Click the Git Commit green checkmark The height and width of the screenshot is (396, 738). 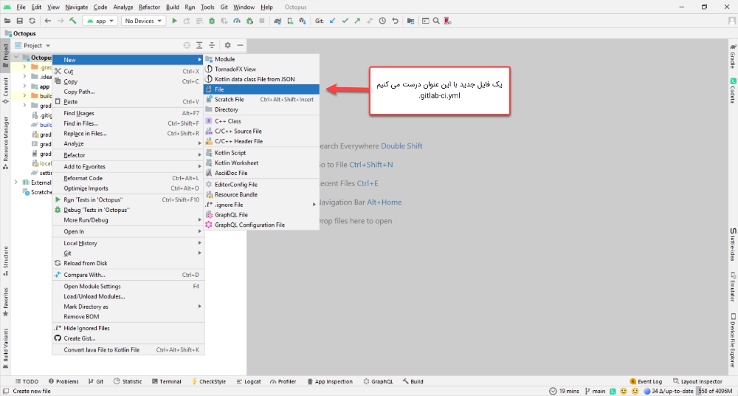[345, 21]
